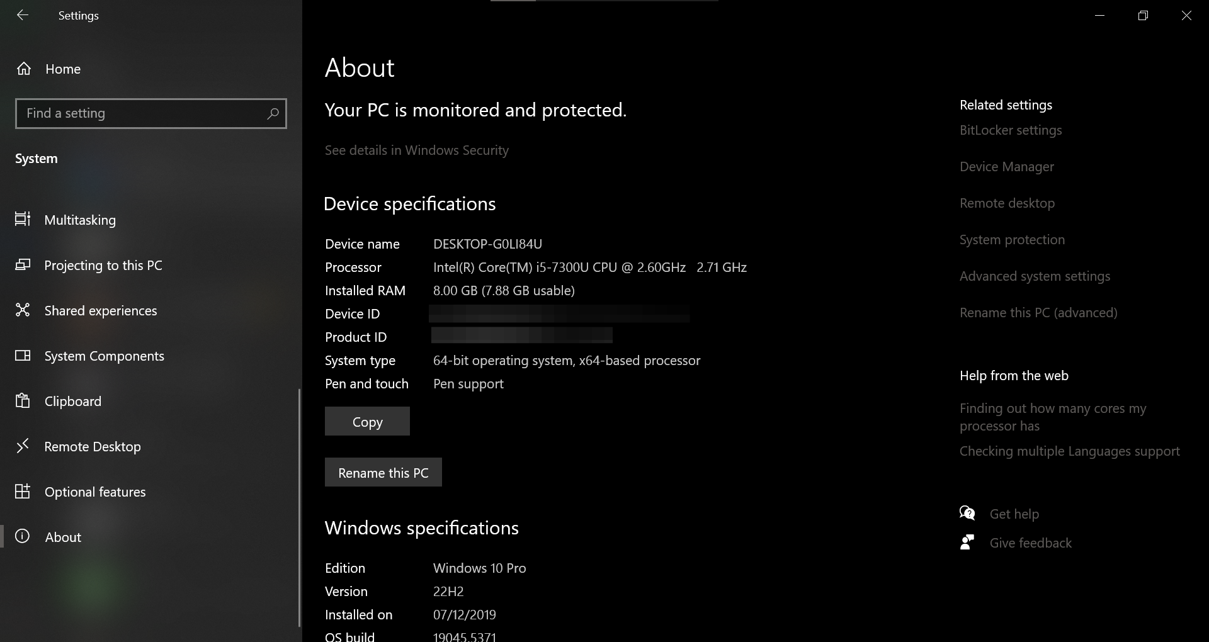Click the Device specifications heading
1209x642 pixels.
[410, 204]
